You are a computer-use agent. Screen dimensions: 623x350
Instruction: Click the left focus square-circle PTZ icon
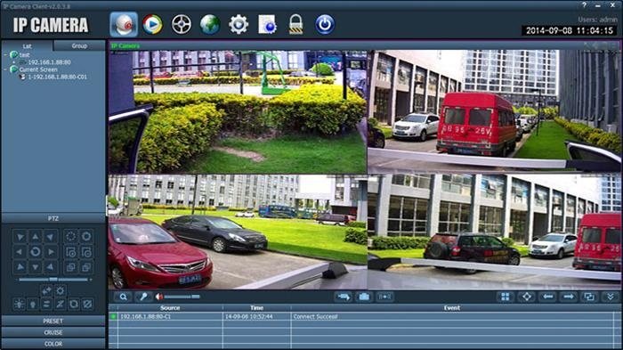coord(70,252)
